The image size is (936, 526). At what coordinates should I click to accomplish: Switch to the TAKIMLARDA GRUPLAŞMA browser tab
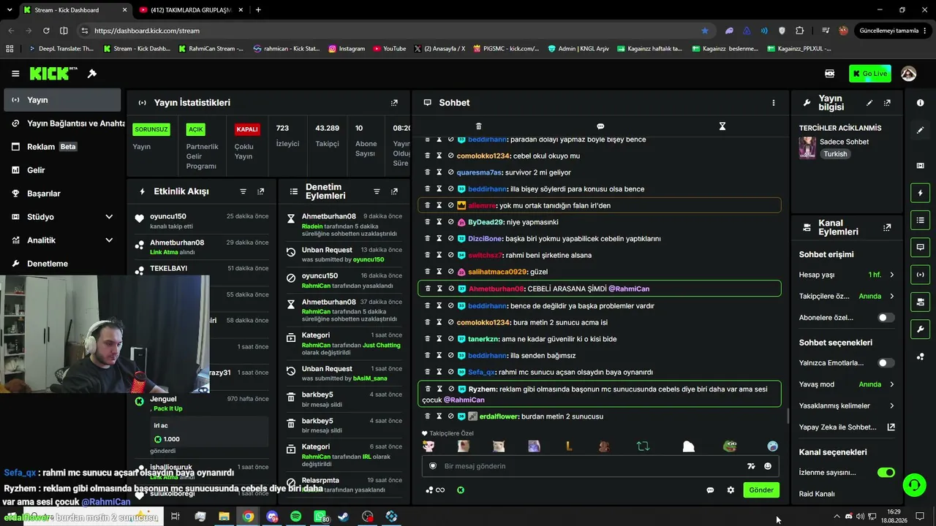[190, 10]
